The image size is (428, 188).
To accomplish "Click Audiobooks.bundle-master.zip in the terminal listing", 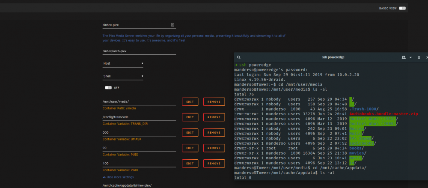I will coord(384,114).
